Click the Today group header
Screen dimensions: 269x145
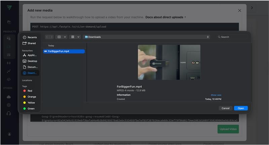tap(51, 46)
